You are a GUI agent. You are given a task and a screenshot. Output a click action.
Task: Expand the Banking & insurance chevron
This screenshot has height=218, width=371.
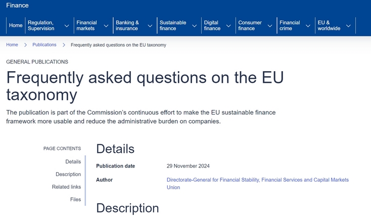[150, 26]
